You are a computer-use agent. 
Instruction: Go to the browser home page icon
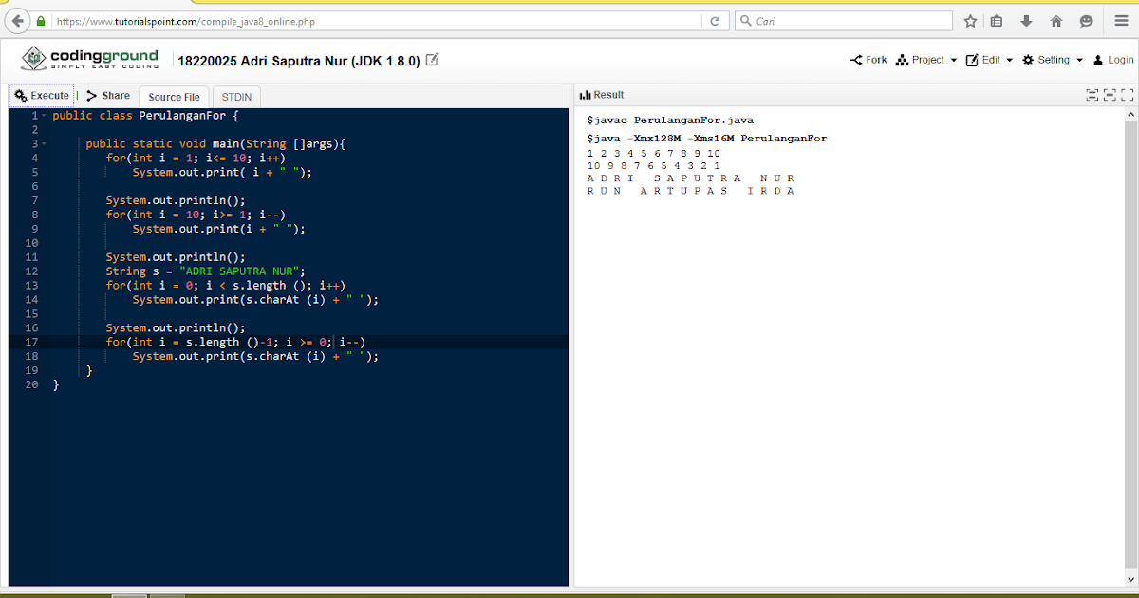pyautogui.click(x=1056, y=21)
